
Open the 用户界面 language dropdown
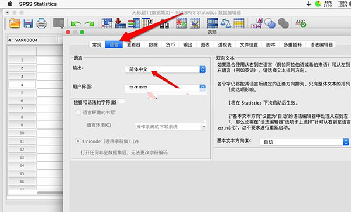165,88
